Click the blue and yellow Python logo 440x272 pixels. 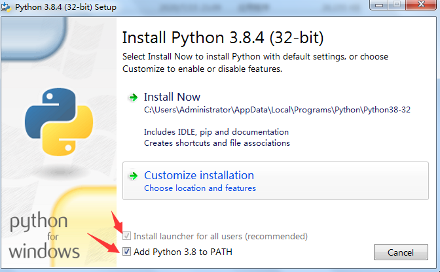pyautogui.click(x=59, y=122)
